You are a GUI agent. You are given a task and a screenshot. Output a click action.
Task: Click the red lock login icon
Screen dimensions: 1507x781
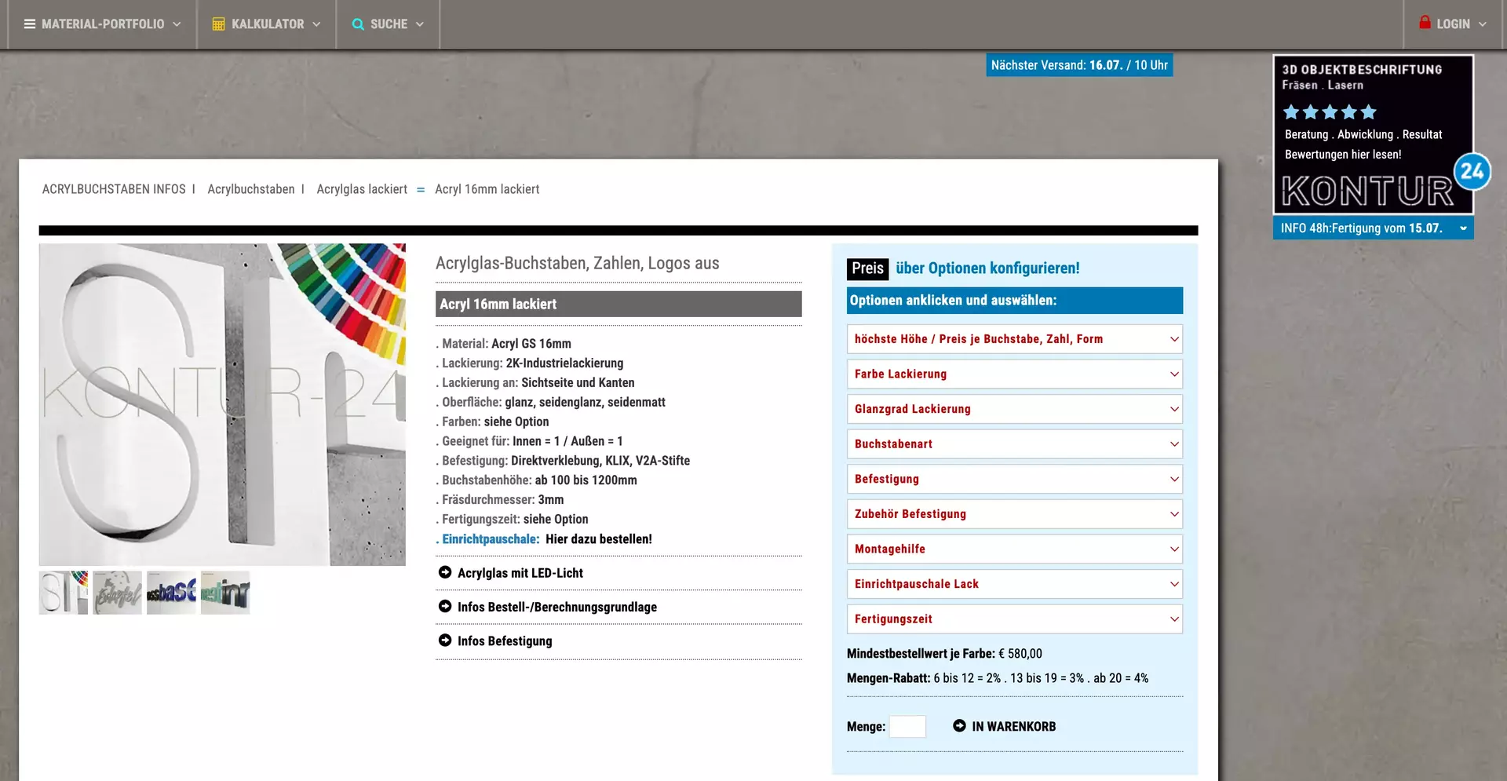coord(1425,23)
